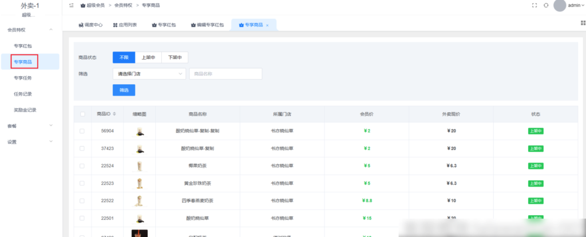This screenshot has width=586, height=237.
Task: Check the row for product 37423
Action: click(82, 148)
